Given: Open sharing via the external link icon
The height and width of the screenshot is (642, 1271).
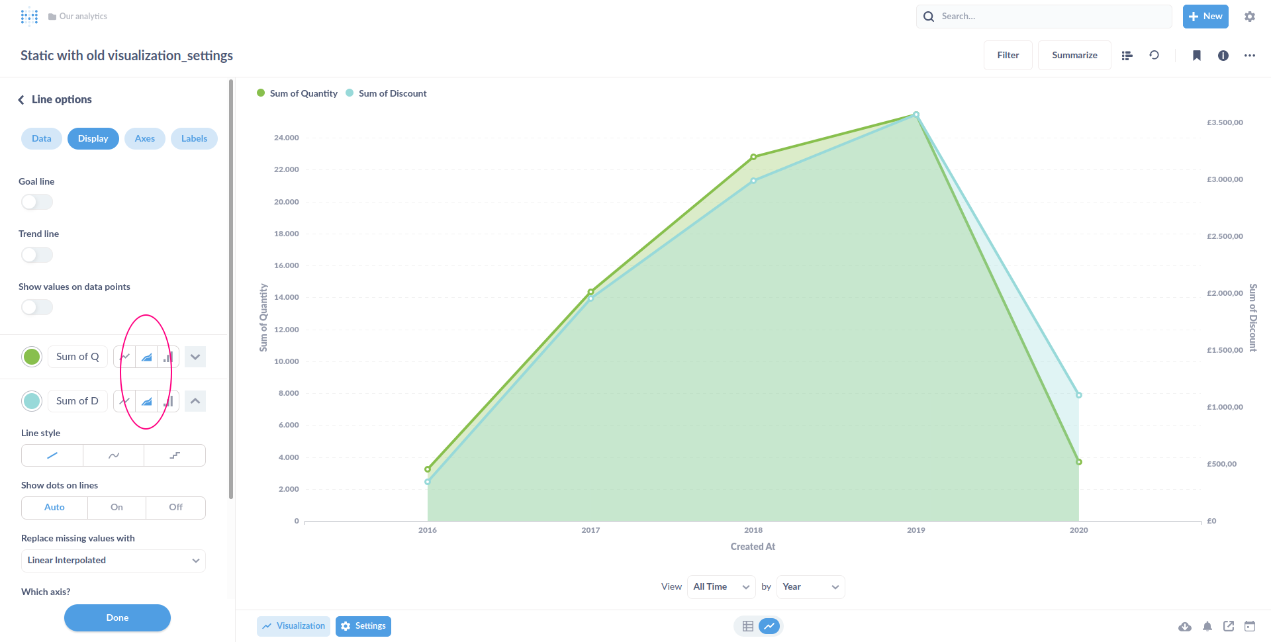Looking at the screenshot, I should (x=1229, y=626).
